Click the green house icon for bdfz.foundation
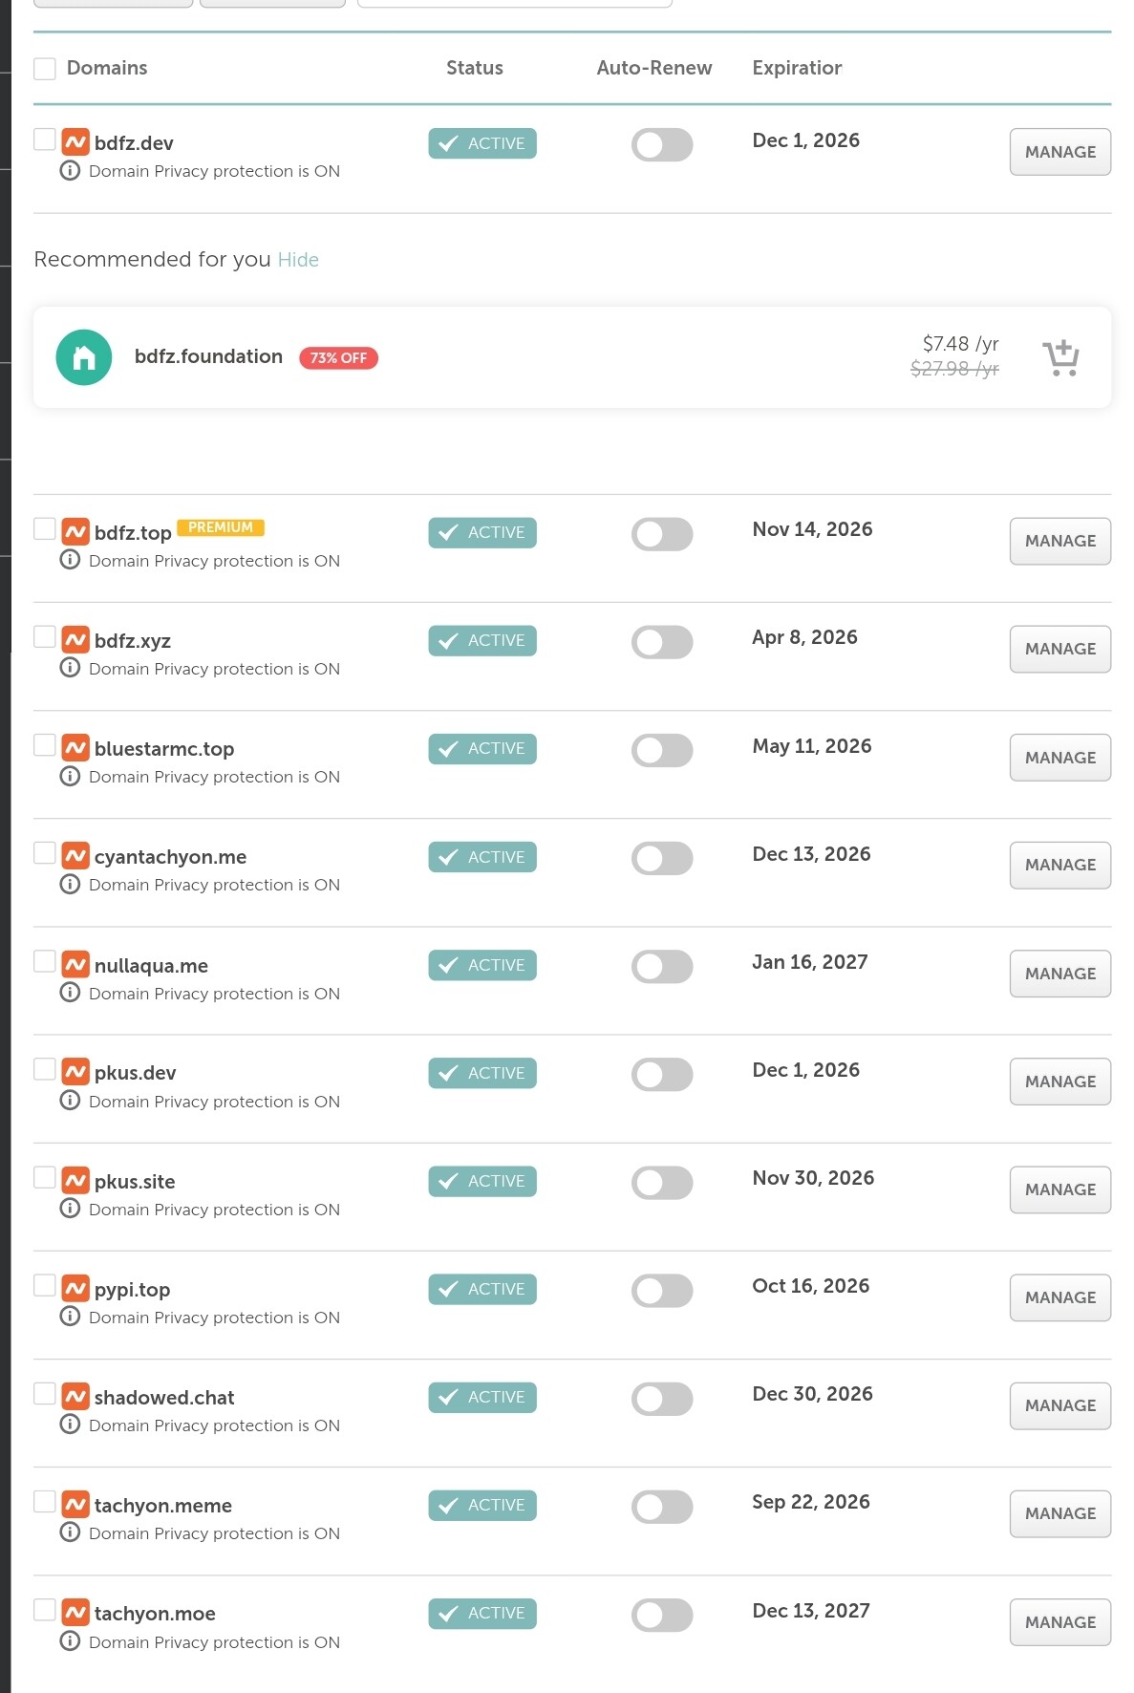 point(84,357)
